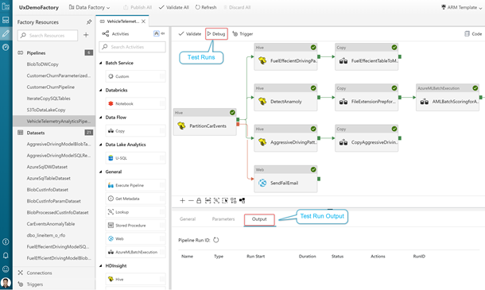
Task: Click the U-SQL activity icon
Action: pos(111,158)
